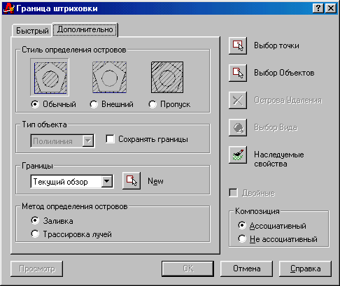The width and height of the screenshot is (340, 286).
Task: Click the dialog help question-mark button
Action: click(x=318, y=8)
